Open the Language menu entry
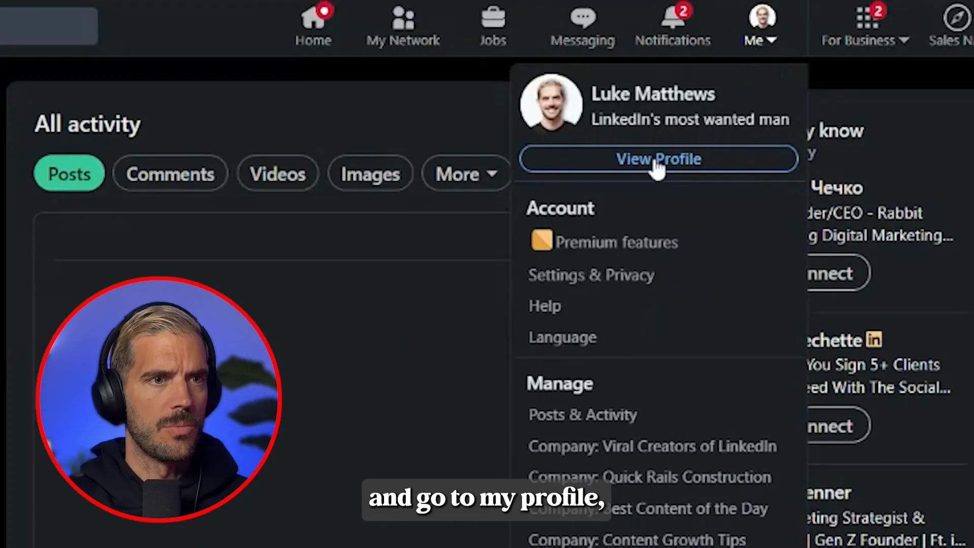 563,337
